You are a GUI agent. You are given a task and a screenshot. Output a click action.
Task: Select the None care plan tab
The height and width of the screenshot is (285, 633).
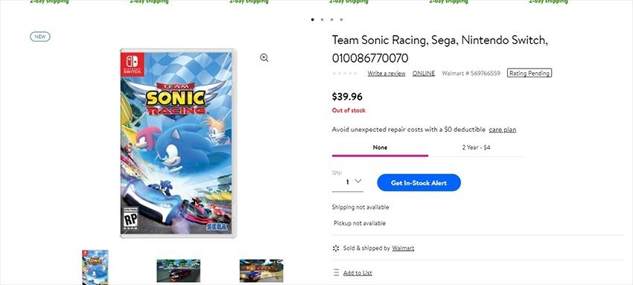point(380,147)
